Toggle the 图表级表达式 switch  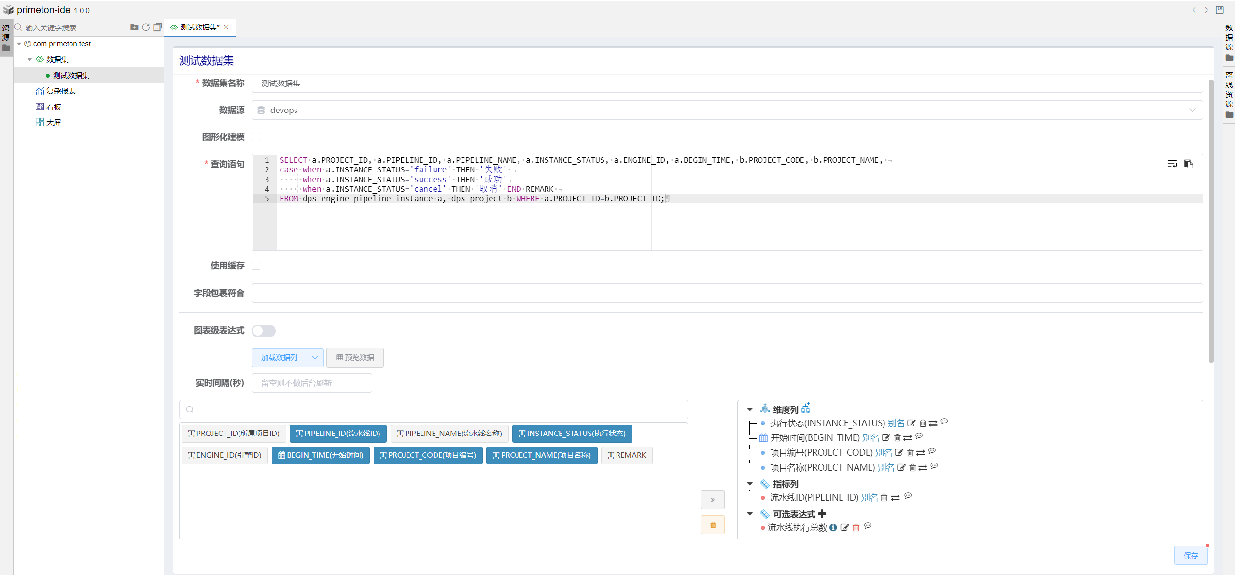pos(264,331)
